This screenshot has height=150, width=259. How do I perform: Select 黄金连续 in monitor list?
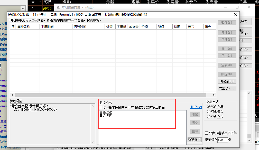[x=106, y=116]
